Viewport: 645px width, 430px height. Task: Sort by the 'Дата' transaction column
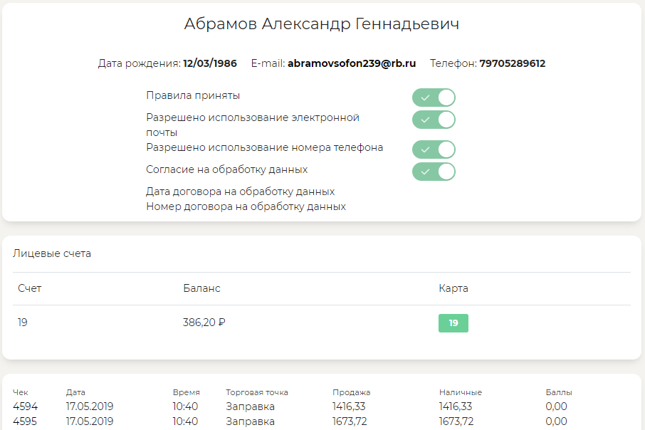tap(75, 392)
